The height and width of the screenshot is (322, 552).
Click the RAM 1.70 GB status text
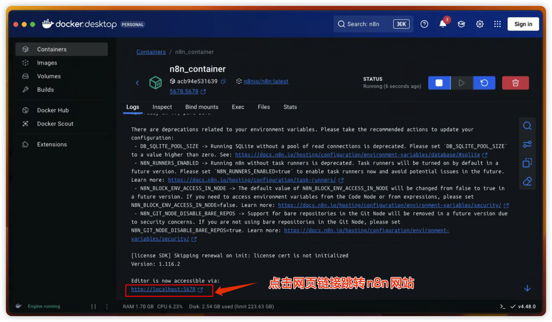(x=138, y=306)
